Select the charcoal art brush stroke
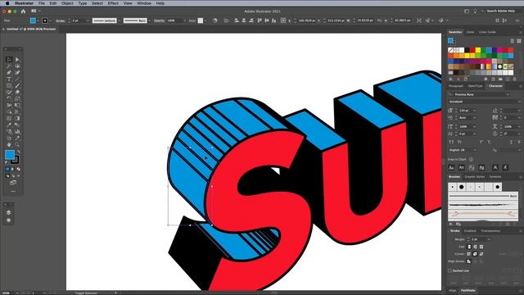Image resolution: width=524 pixels, height=295 pixels. 483,205
